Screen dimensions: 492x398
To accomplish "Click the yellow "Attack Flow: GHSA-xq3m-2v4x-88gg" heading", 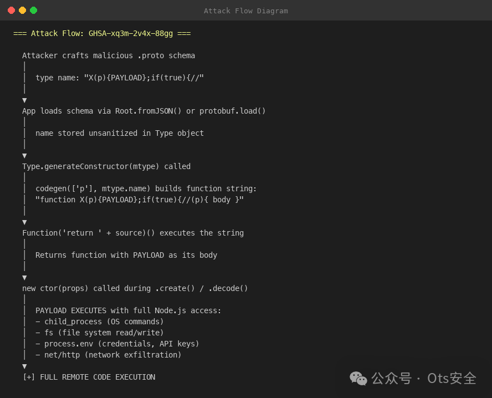I will click(x=102, y=33).
